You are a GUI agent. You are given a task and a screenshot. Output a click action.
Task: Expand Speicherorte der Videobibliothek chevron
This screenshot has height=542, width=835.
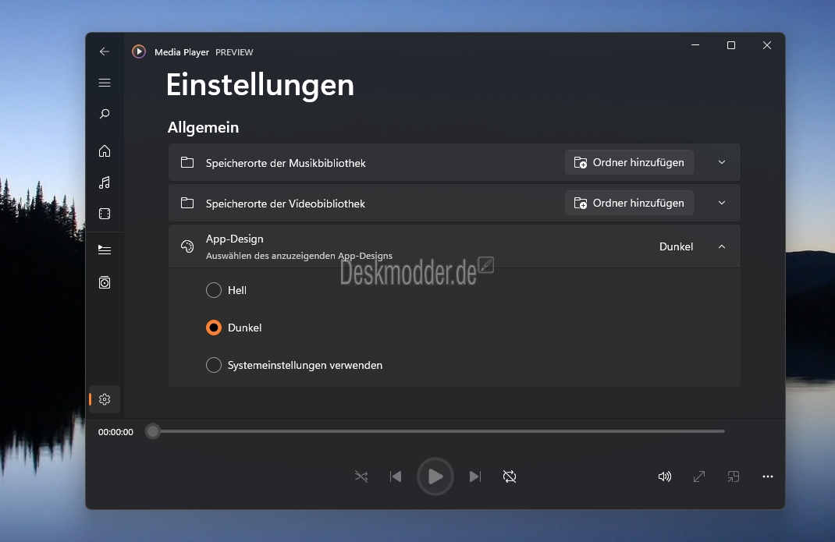tap(722, 203)
